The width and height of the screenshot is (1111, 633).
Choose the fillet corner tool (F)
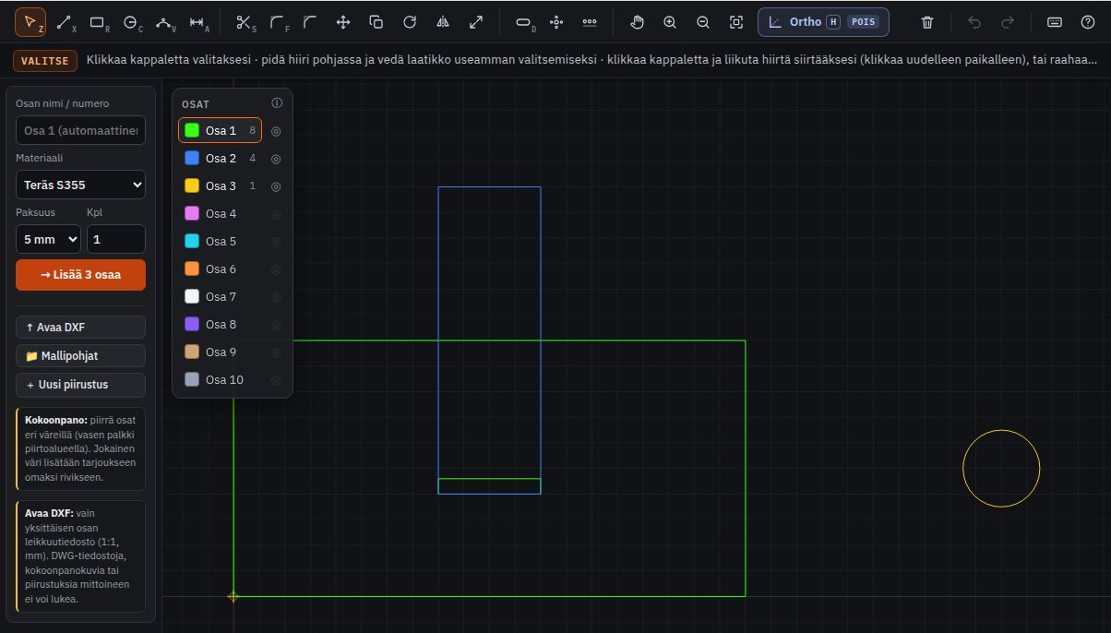[278, 21]
